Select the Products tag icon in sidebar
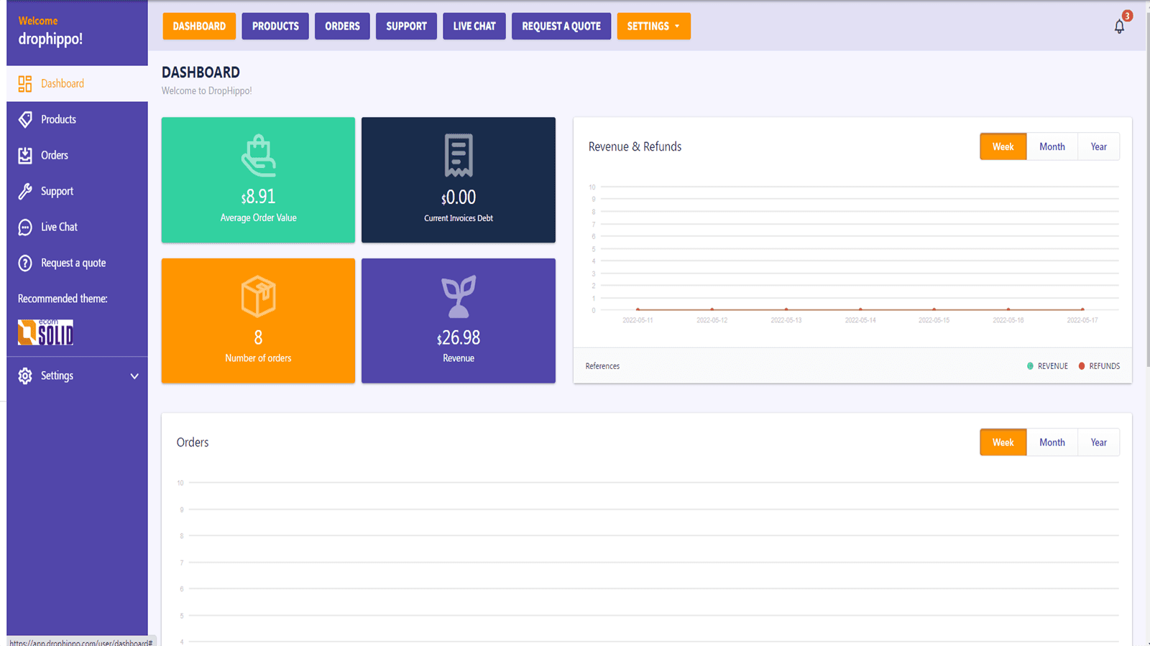The height and width of the screenshot is (646, 1150). pos(25,119)
